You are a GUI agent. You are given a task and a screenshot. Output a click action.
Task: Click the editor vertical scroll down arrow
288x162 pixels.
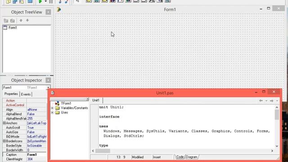tap(277, 146)
